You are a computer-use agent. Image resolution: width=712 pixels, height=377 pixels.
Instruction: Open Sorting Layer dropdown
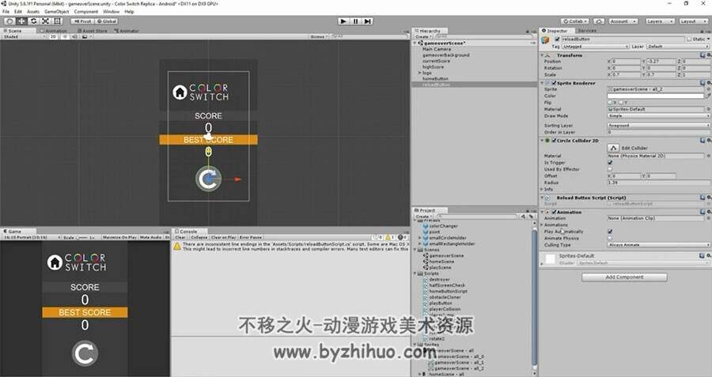click(x=659, y=125)
